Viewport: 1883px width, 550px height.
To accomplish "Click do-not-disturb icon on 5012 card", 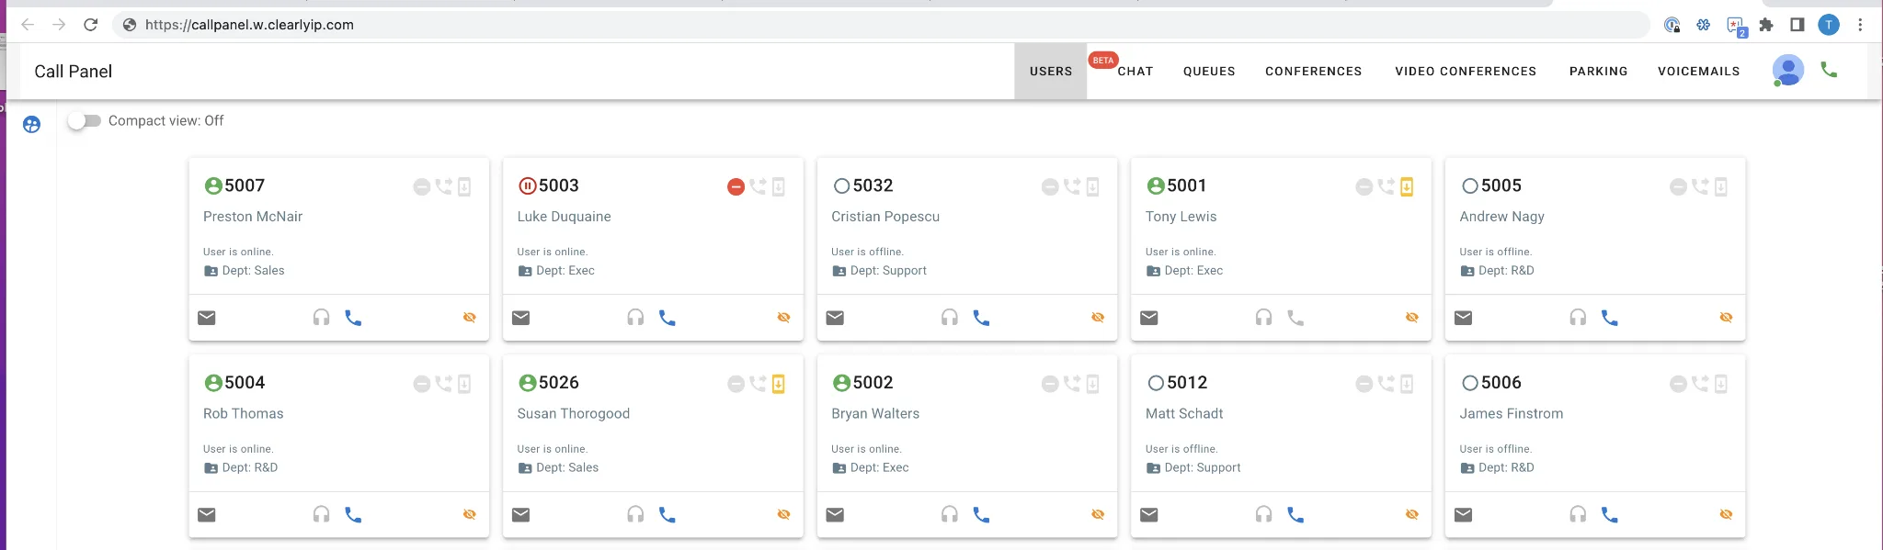I will tap(1364, 384).
